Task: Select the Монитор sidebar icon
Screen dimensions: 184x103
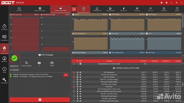Action: pyautogui.click(x=4, y=59)
